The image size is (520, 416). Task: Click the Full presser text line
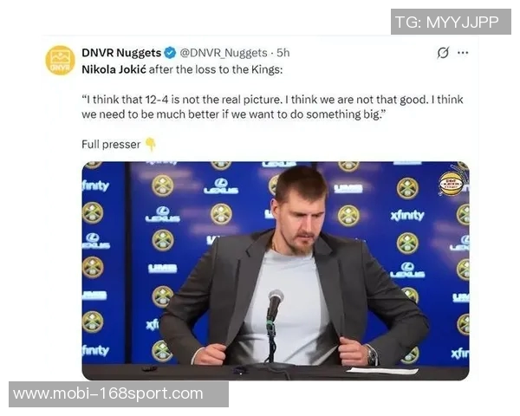[111, 145]
